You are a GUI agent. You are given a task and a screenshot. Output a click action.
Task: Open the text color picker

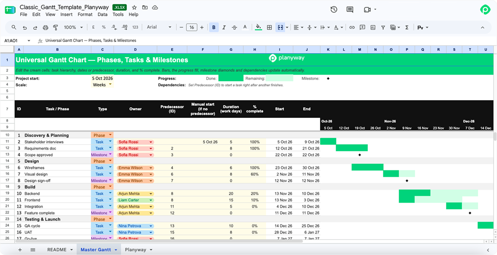pyautogui.click(x=245, y=27)
